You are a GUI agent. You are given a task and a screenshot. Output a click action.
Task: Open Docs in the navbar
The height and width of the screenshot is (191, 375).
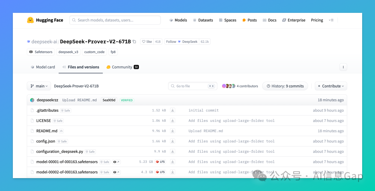(x=269, y=20)
